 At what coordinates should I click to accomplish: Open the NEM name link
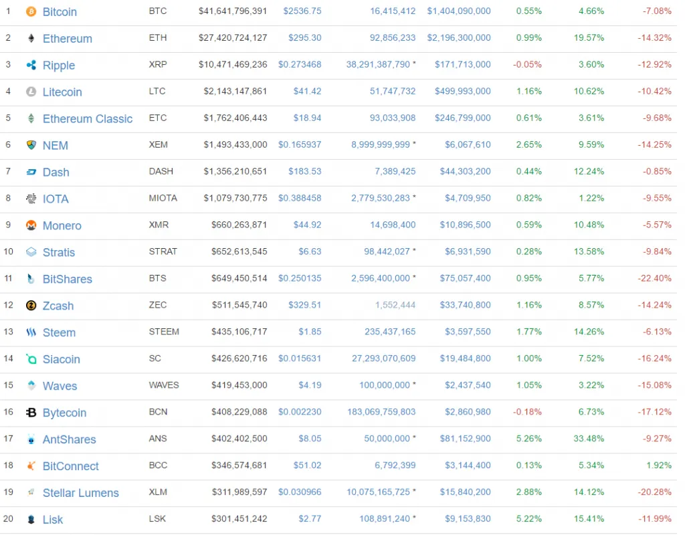pyautogui.click(x=55, y=145)
